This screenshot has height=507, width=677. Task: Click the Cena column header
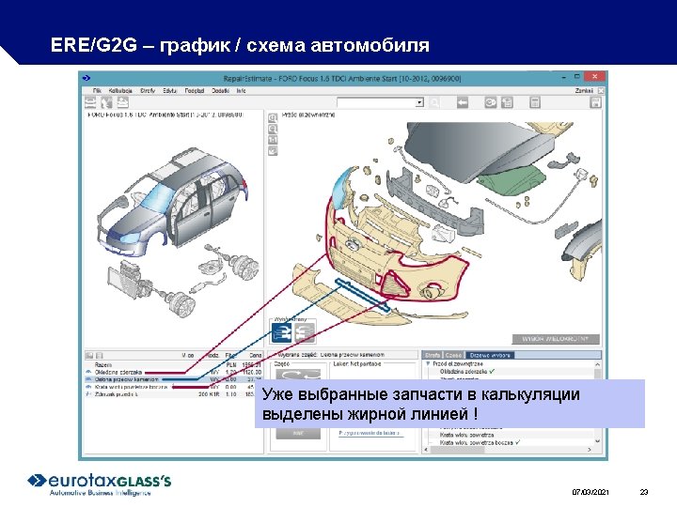tap(256, 355)
